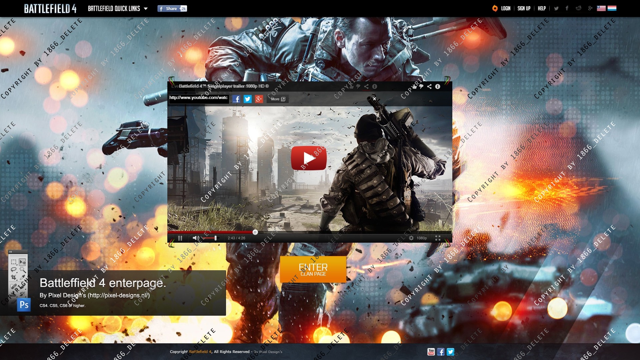
Task: Click the 1080p quality label
Action: [x=422, y=238]
